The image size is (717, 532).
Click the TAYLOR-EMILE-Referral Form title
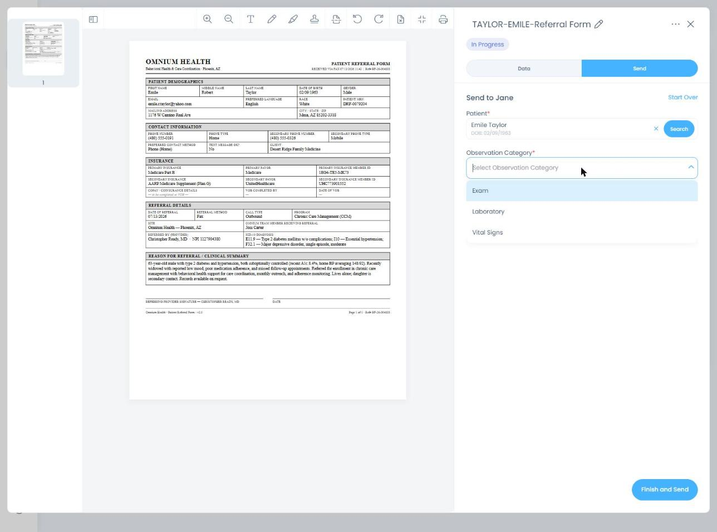(531, 25)
